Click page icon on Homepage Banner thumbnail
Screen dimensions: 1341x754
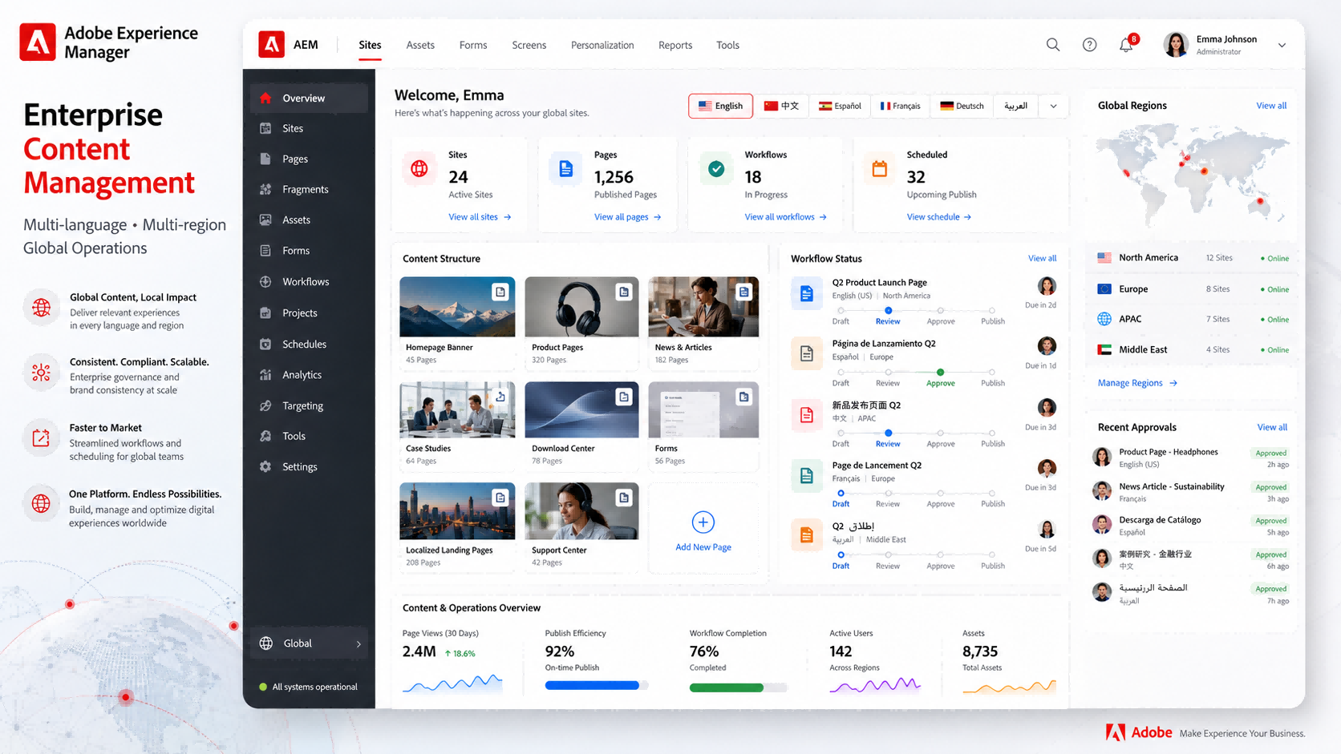(500, 292)
